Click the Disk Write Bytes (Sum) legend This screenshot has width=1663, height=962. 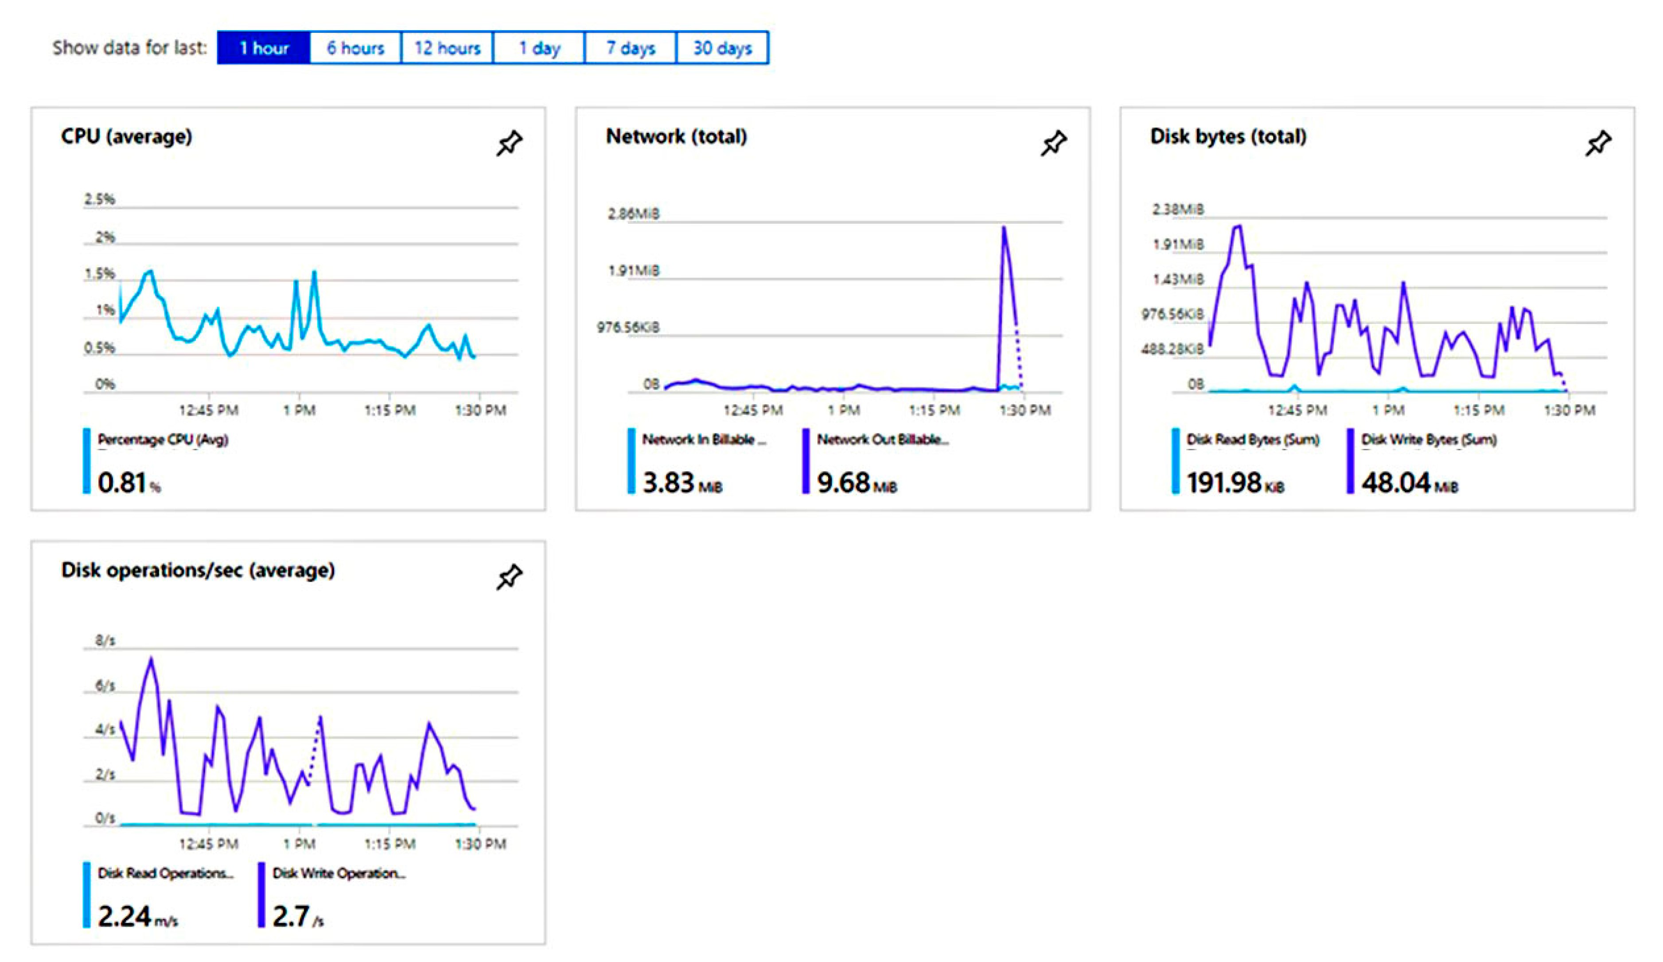click(x=1429, y=440)
